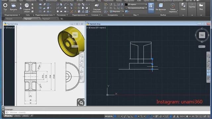Select the Arc drawing tool
The height and width of the screenshot is (119, 212).
(66, 4)
